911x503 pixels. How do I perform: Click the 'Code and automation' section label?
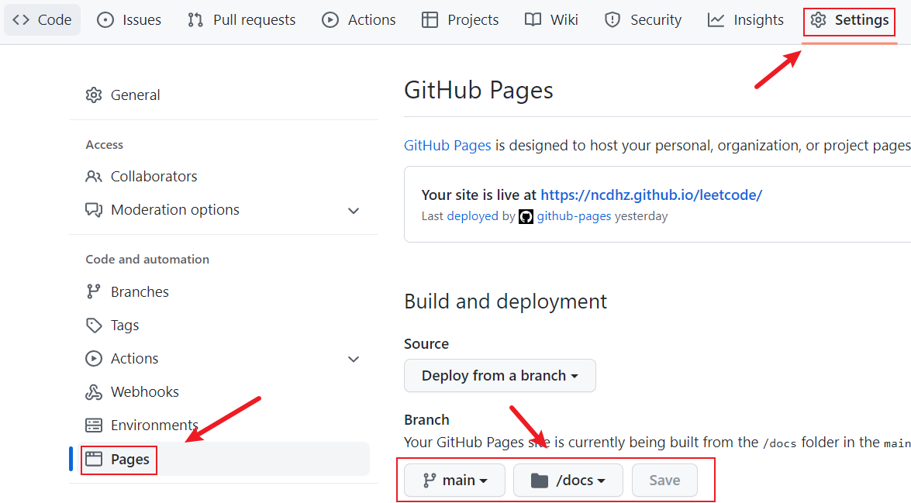tap(147, 259)
